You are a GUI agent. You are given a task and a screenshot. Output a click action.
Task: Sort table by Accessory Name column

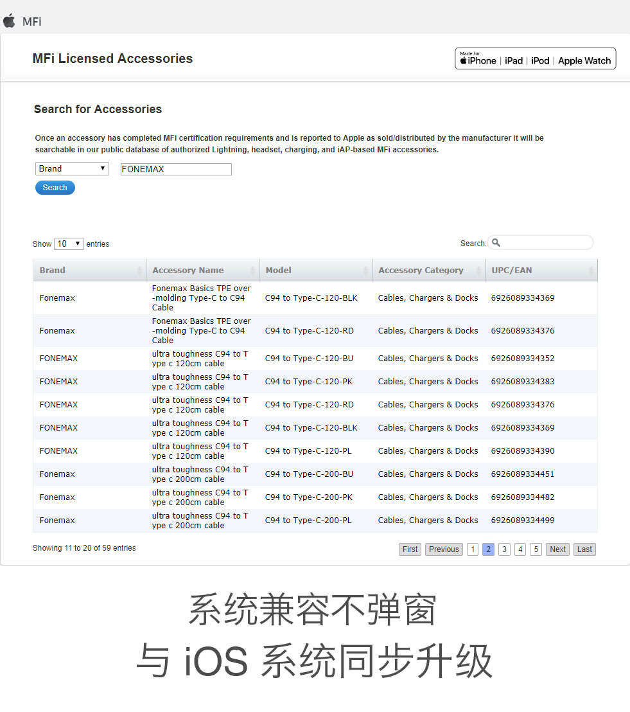coord(202,270)
